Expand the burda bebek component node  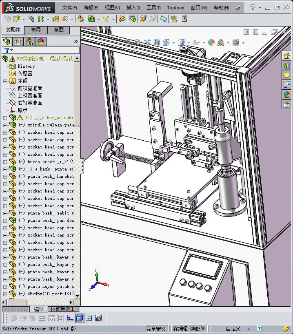(x=5, y=162)
